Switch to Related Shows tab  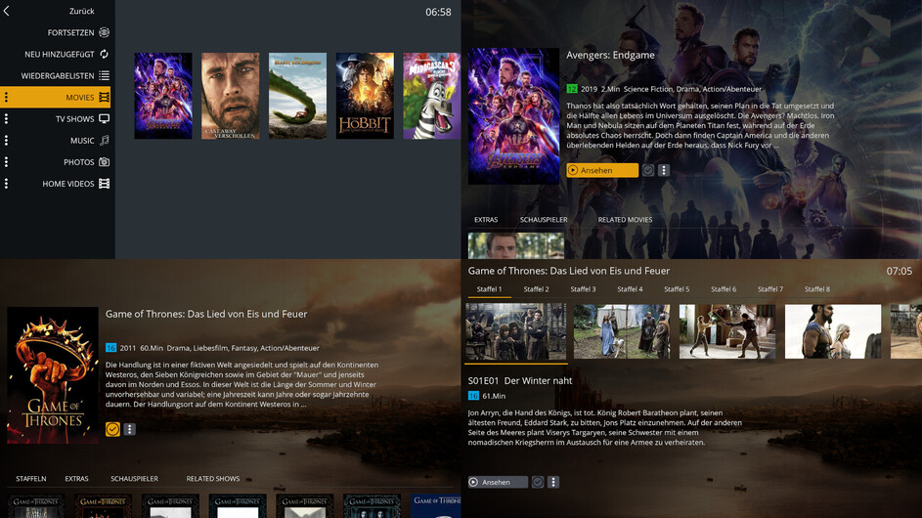pyautogui.click(x=213, y=479)
